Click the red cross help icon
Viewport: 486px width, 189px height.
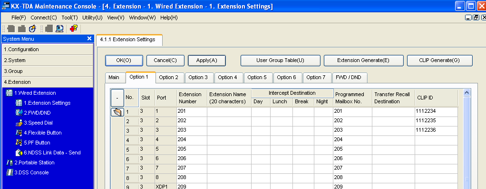click(73, 29)
